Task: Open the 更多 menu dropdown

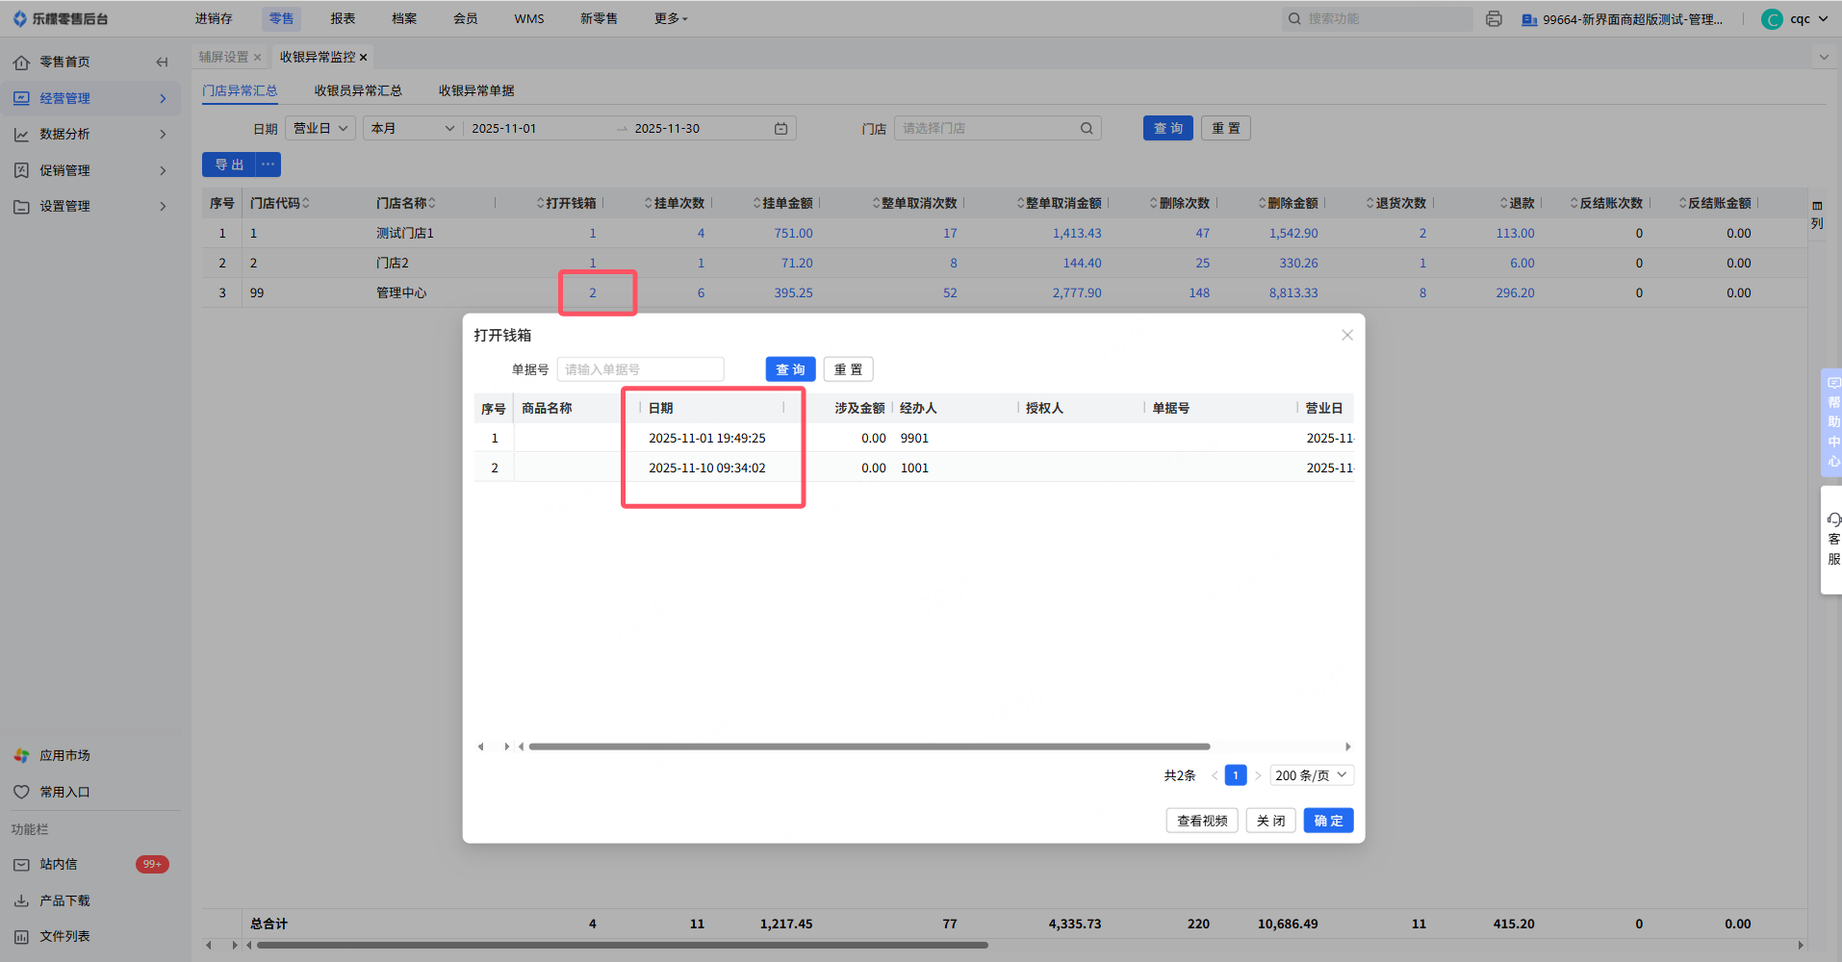Action: (x=671, y=19)
